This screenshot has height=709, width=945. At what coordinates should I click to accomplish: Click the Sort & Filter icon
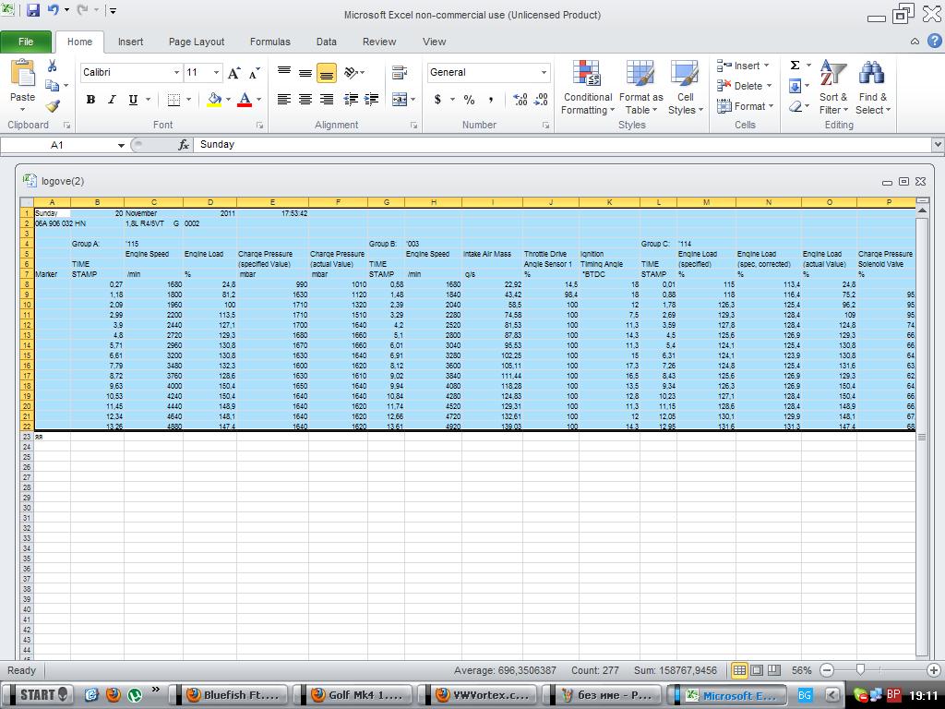click(x=833, y=89)
